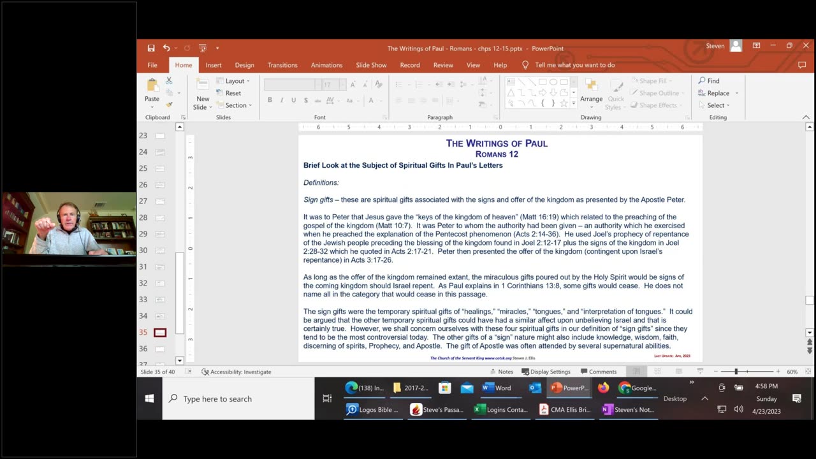Open the Clipboard dialog launcher
This screenshot has height=459, width=816.
[x=183, y=117]
